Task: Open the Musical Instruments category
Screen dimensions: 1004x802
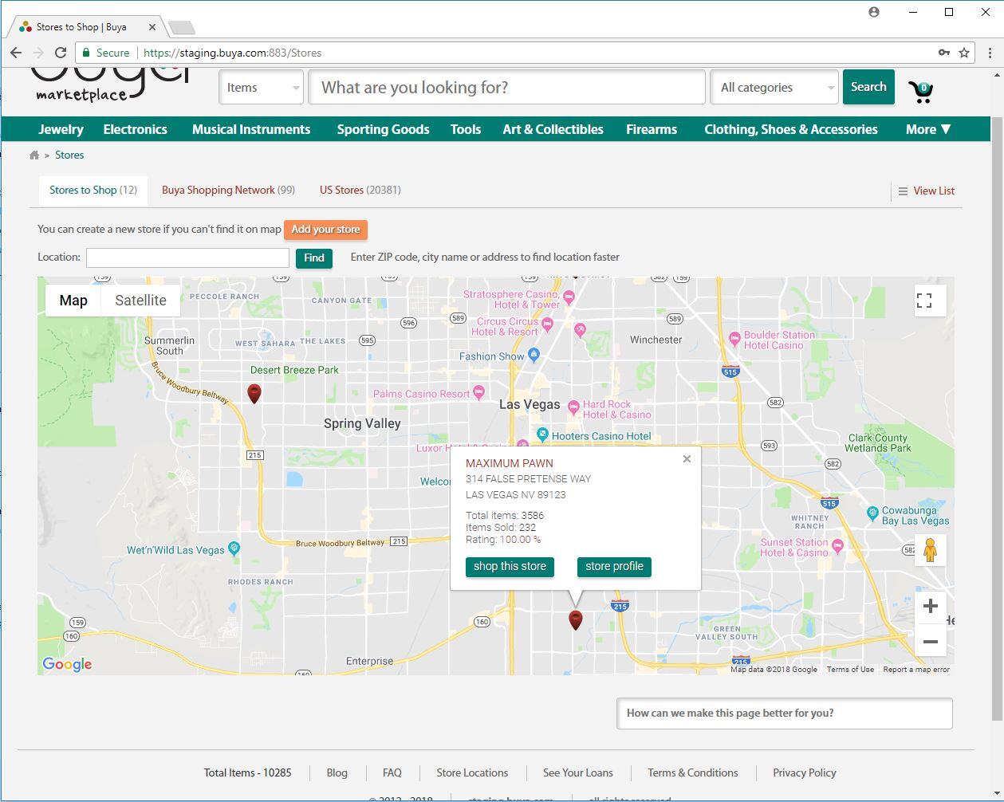Action: click(x=251, y=129)
